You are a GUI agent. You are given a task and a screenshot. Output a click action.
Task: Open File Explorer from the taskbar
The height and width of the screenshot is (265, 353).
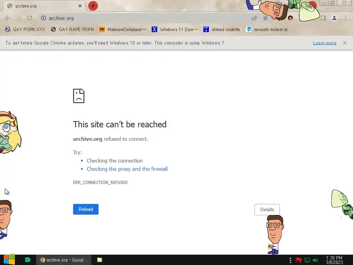(x=100, y=260)
